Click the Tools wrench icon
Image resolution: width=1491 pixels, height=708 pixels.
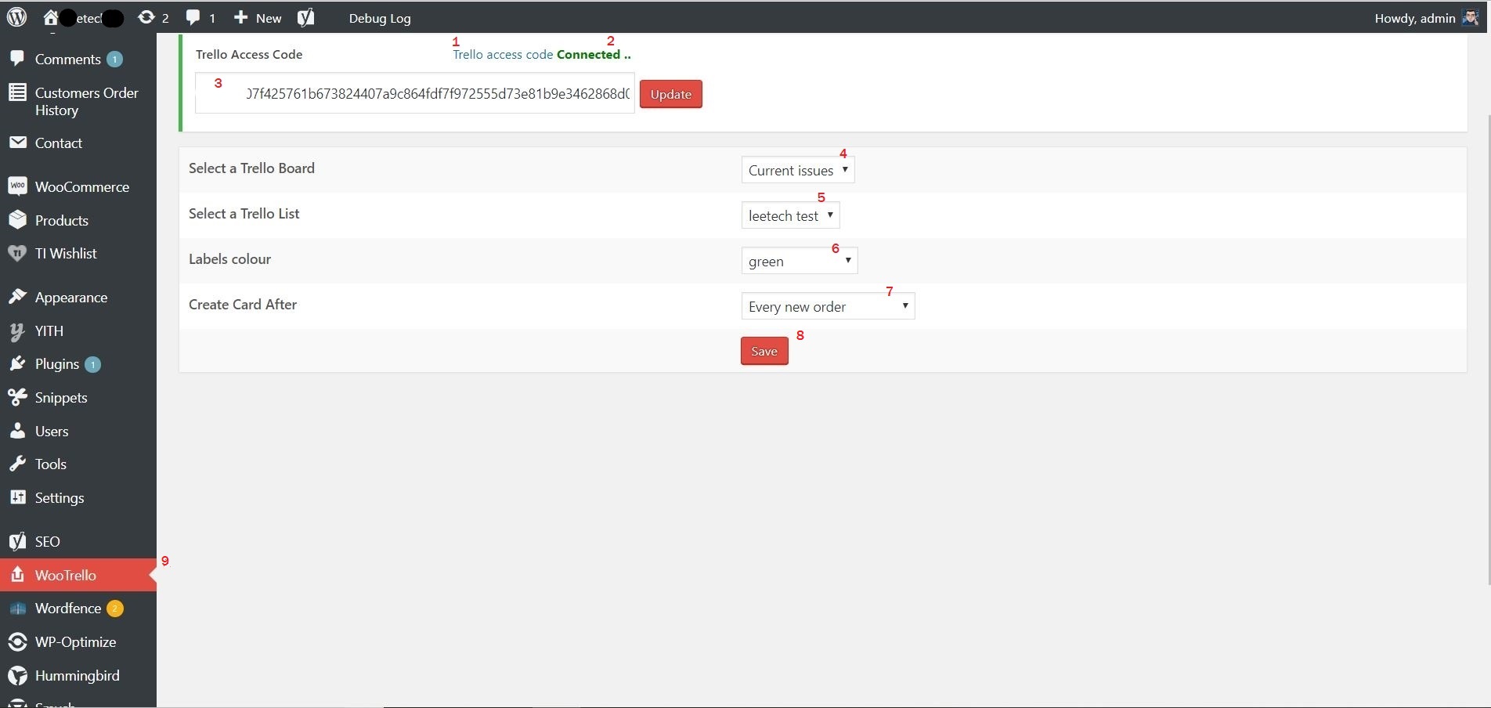pos(17,464)
